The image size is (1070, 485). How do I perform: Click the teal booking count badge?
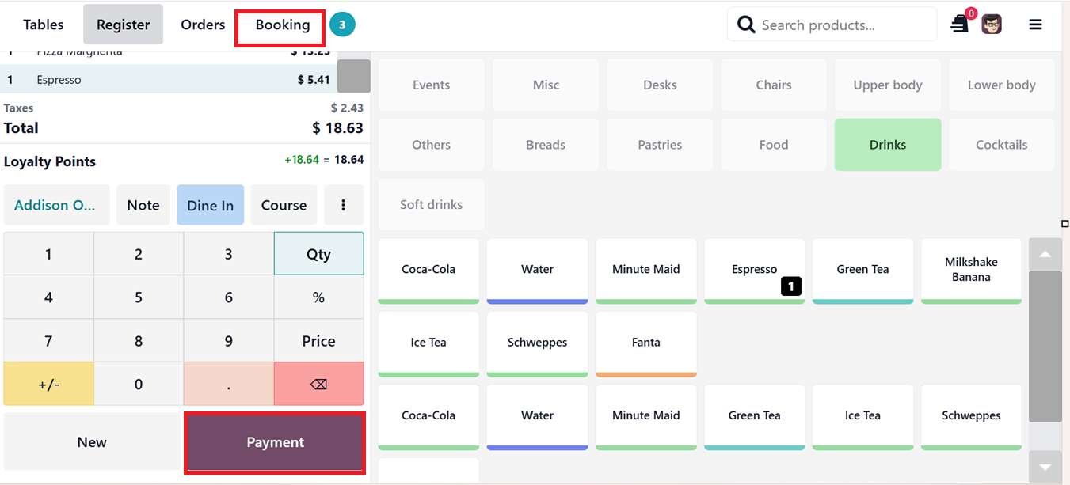[x=342, y=25]
